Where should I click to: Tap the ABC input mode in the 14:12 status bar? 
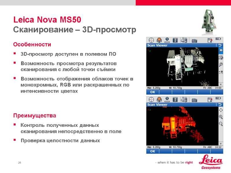210,147
